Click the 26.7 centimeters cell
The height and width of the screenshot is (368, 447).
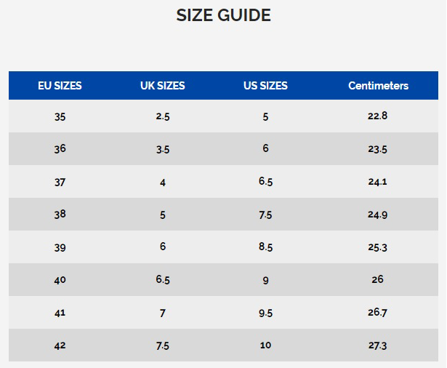pos(377,313)
